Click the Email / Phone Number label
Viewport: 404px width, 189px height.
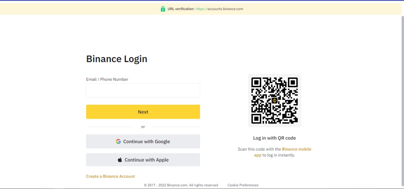pos(107,79)
